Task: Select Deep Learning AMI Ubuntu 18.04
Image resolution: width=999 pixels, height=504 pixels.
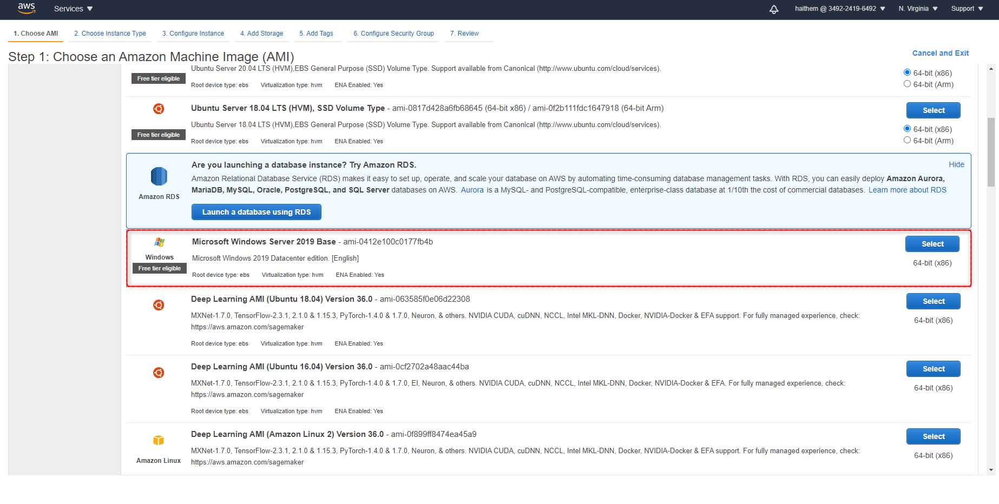Action: (x=934, y=301)
